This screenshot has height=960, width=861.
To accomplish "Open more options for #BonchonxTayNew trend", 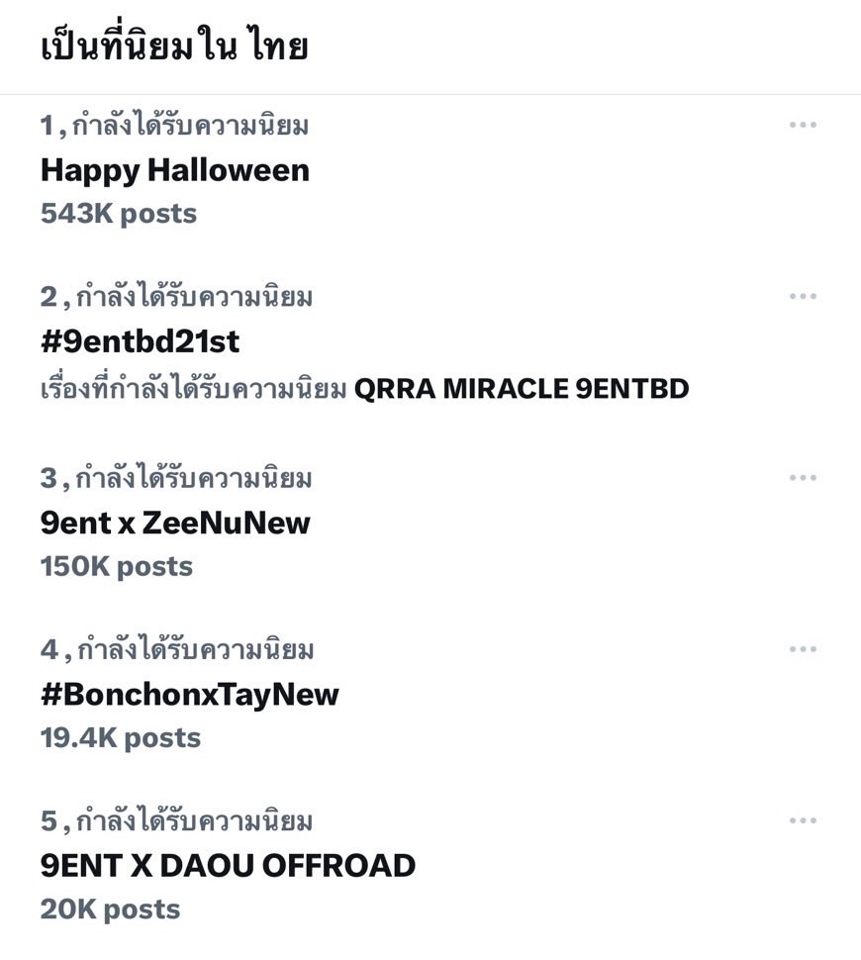I will coord(803,649).
